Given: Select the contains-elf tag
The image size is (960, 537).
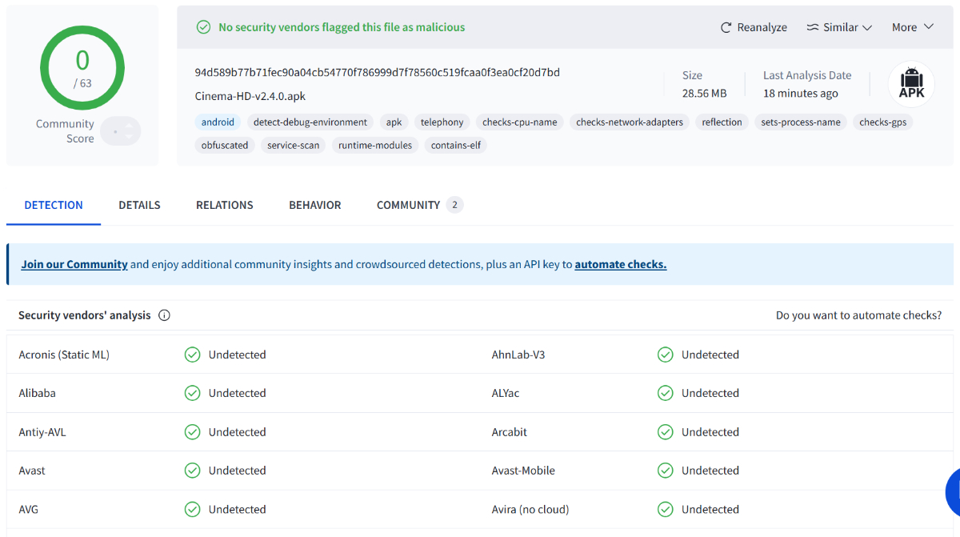Looking at the screenshot, I should click(x=456, y=146).
